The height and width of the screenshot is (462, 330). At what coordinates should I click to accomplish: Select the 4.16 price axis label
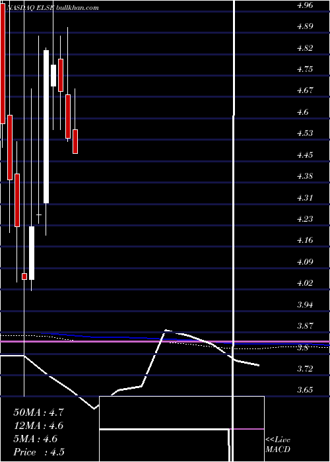point(305,240)
